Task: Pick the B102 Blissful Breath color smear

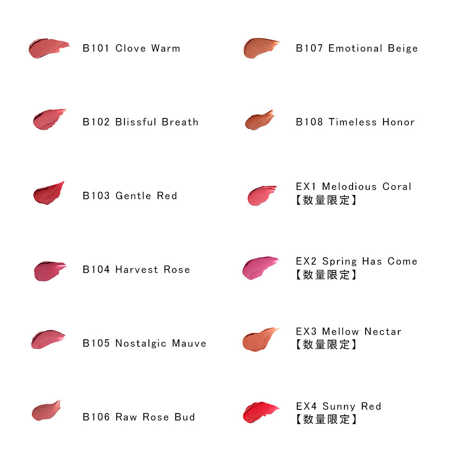Action: [49, 119]
